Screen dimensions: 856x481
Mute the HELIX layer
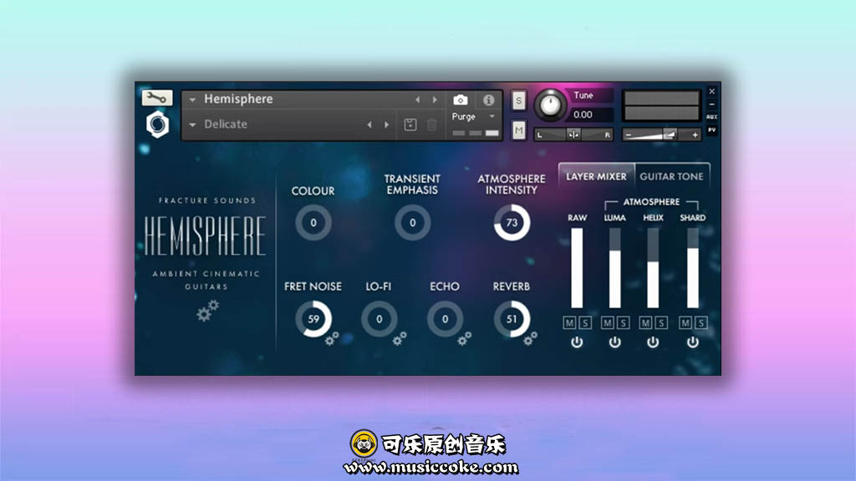click(x=645, y=323)
